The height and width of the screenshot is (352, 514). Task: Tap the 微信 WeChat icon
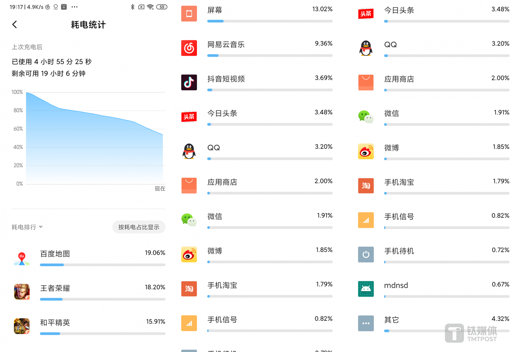189,220
